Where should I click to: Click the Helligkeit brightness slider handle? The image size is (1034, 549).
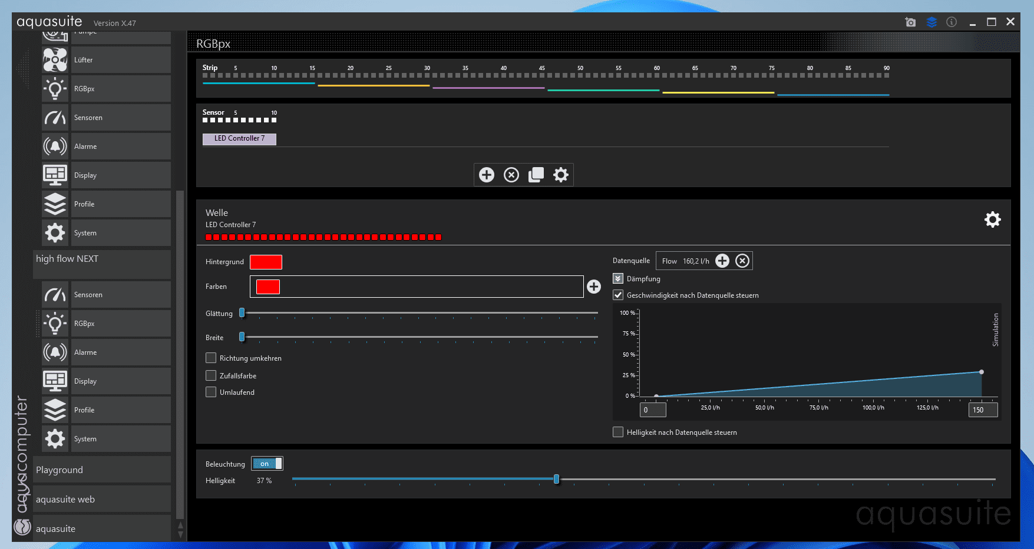pyautogui.click(x=556, y=479)
